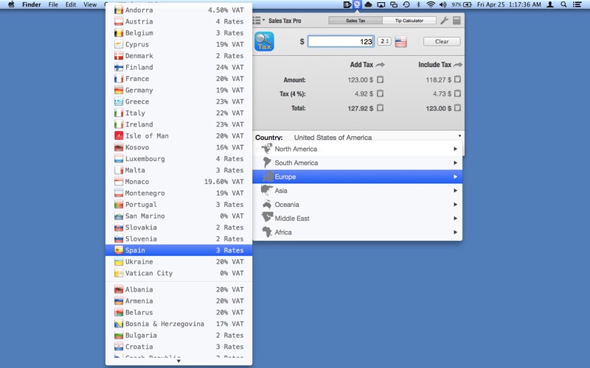Click the US flag currency icon
The height and width of the screenshot is (368, 590).
click(400, 42)
